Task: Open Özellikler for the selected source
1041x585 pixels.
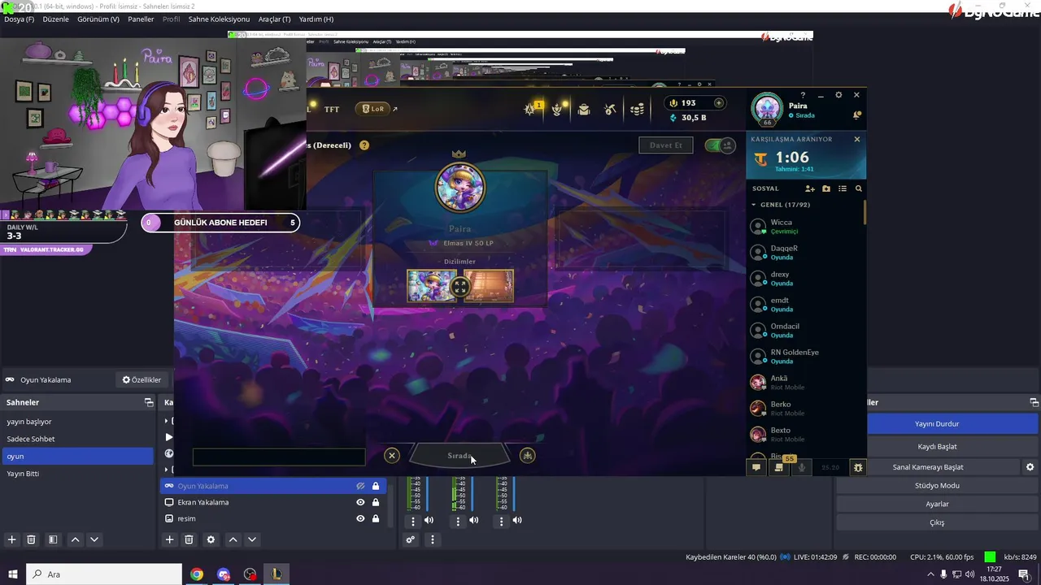Action: pyautogui.click(x=142, y=379)
